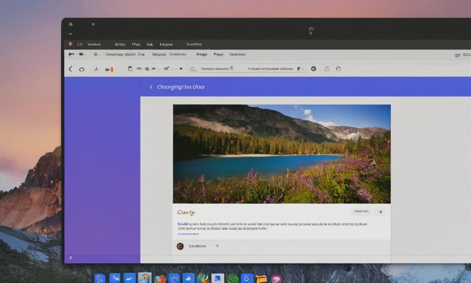Click the profile avatar icon at top right
This screenshot has height=283, width=471.
(313, 69)
